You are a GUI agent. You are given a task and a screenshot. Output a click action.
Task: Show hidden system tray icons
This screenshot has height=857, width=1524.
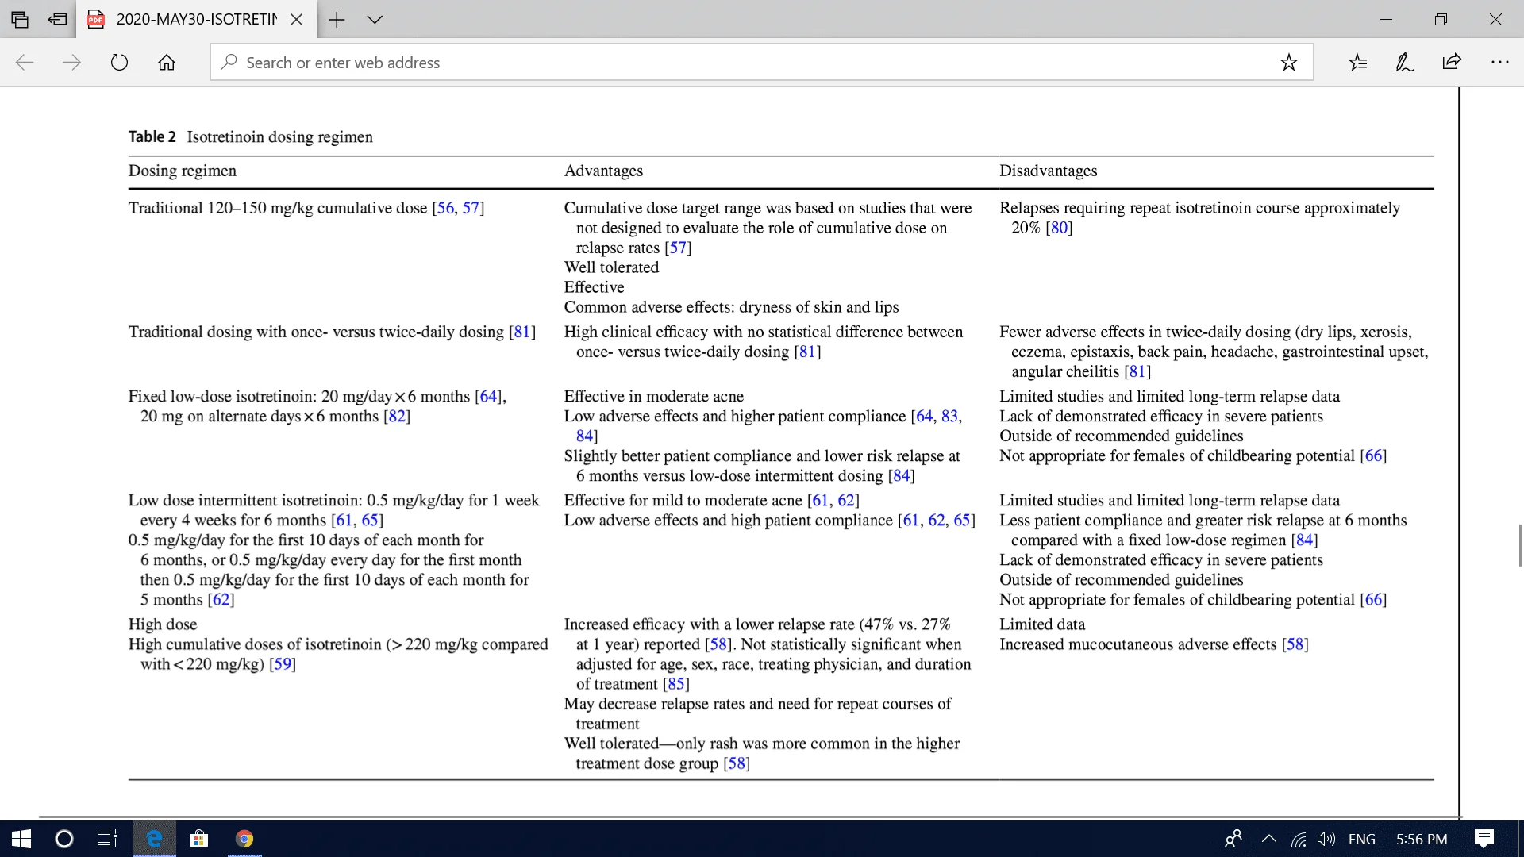click(1268, 839)
